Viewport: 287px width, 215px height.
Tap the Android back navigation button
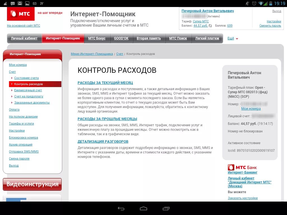[x=121, y=208]
